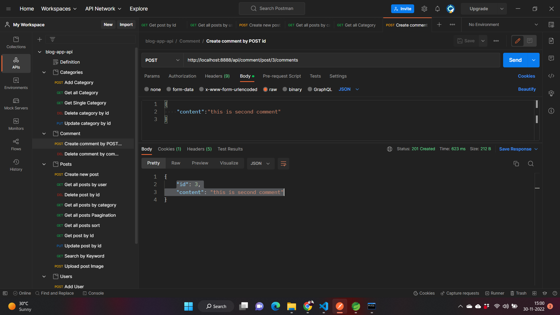Toggle the wrap lines icon in response
The height and width of the screenshot is (315, 560).
coord(283,164)
